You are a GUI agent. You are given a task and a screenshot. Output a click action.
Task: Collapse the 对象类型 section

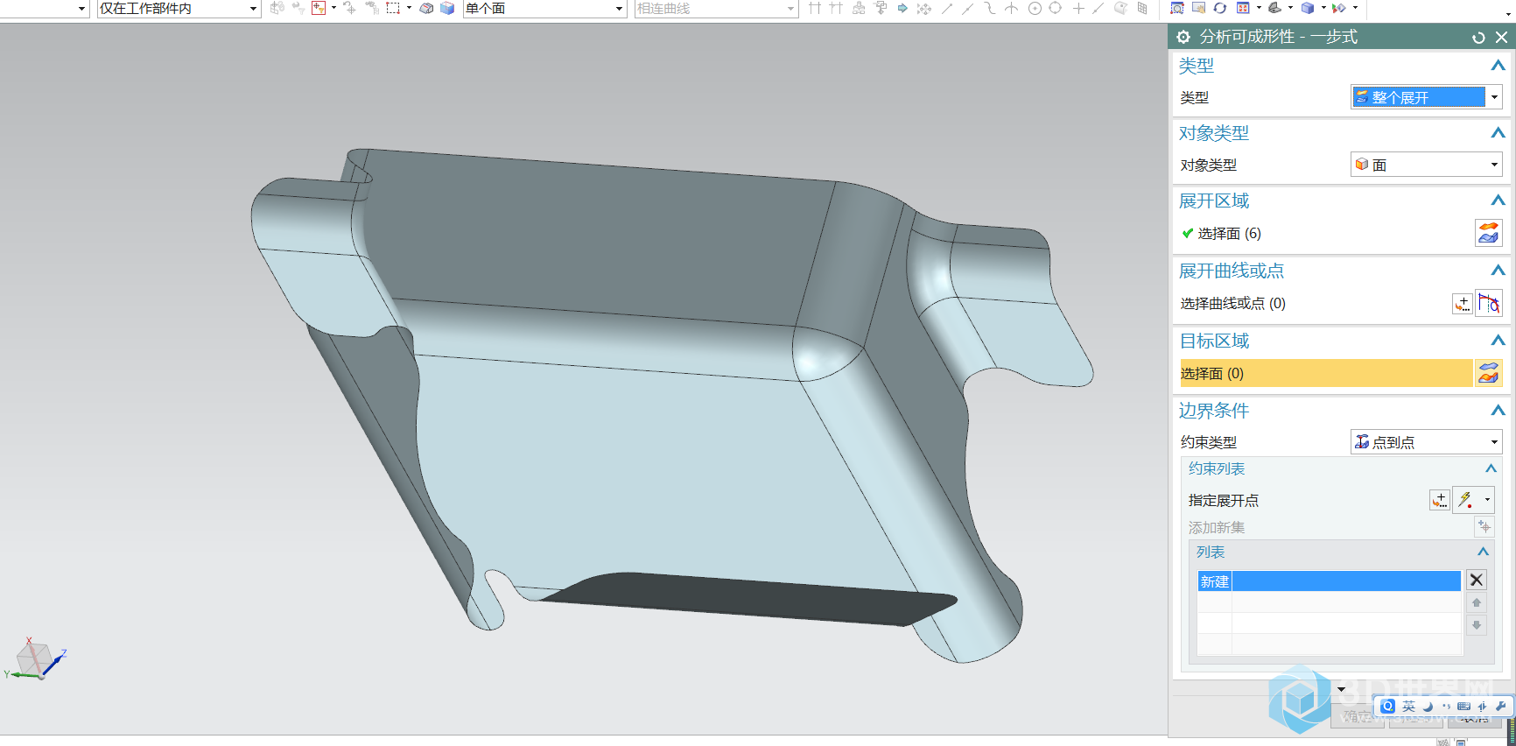pos(1498,133)
